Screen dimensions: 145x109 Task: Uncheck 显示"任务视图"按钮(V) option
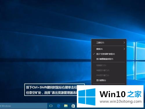(x=109, y=54)
